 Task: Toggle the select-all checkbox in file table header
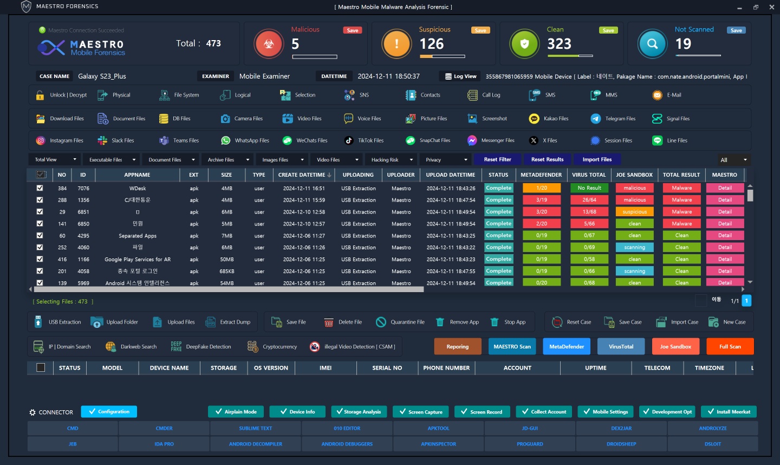(x=41, y=175)
